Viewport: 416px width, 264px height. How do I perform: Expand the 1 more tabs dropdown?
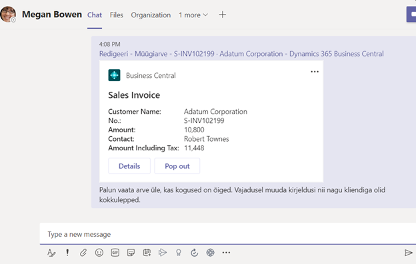coord(193,15)
